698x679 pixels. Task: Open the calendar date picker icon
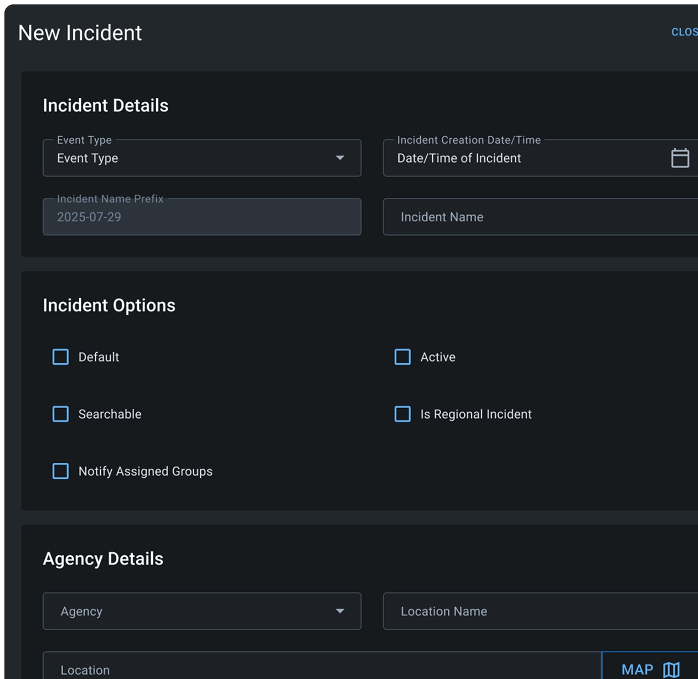click(680, 158)
